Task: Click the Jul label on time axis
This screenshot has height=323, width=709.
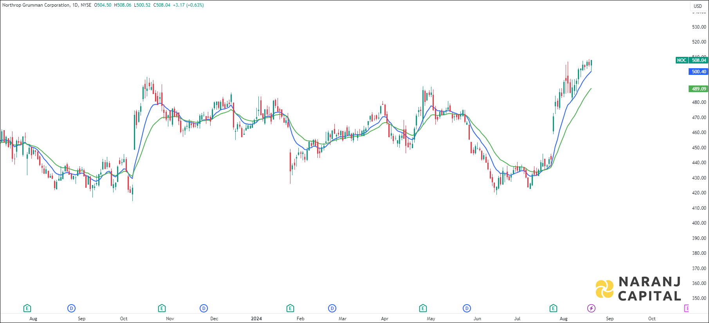Action: click(517, 319)
